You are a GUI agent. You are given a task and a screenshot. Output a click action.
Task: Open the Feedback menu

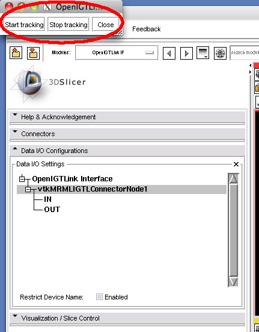(x=146, y=29)
